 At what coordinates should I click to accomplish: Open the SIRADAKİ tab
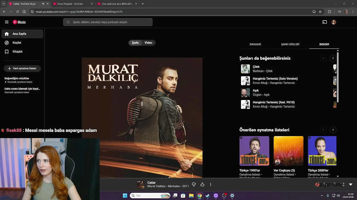255,44
